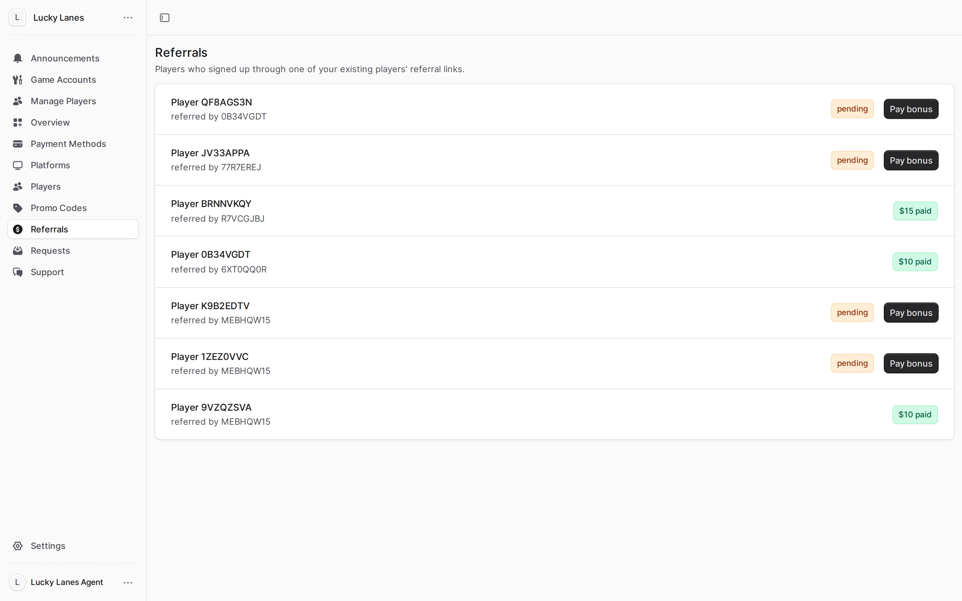Click the Support chat icon
962x601 pixels.
(x=17, y=272)
